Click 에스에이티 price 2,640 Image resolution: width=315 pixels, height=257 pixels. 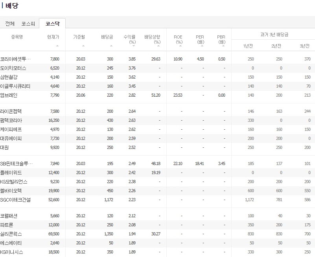click(x=55, y=243)
